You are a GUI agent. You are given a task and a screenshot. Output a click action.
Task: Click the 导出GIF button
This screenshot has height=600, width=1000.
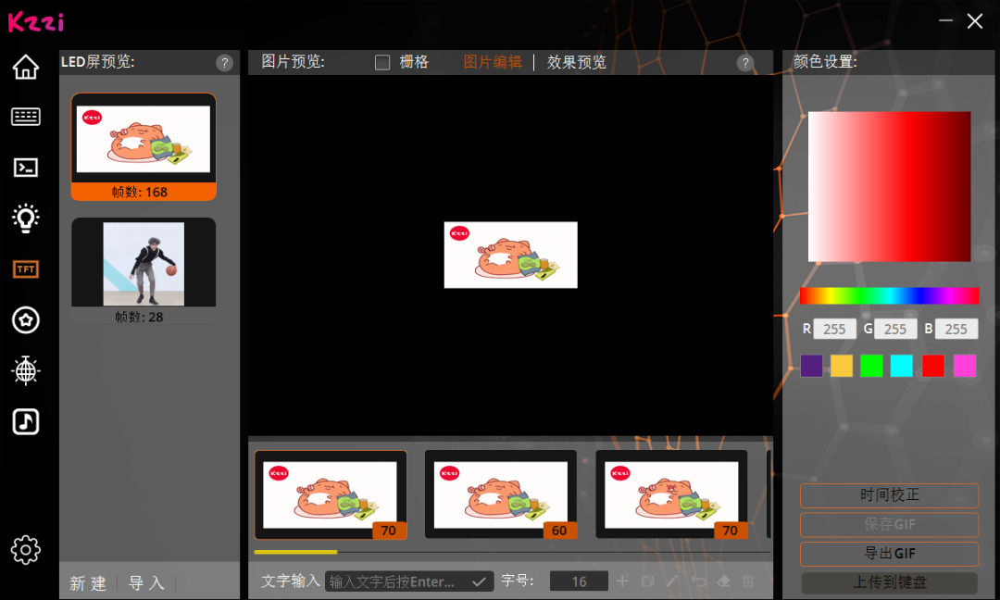point(889,554)
